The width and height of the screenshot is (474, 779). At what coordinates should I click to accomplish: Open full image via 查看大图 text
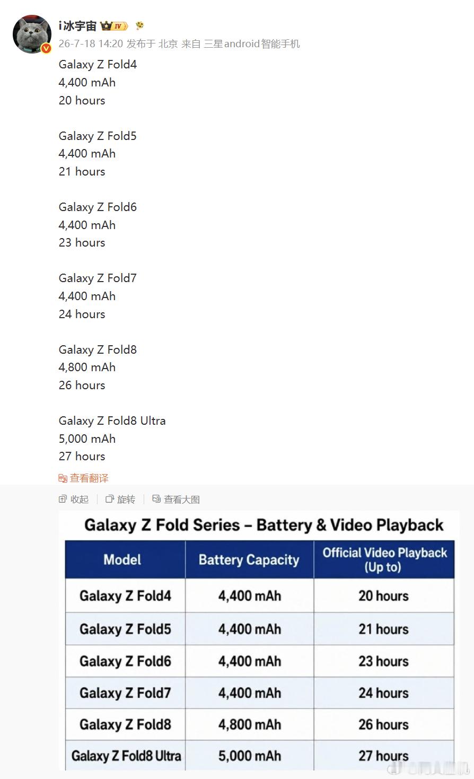point(182,499)
